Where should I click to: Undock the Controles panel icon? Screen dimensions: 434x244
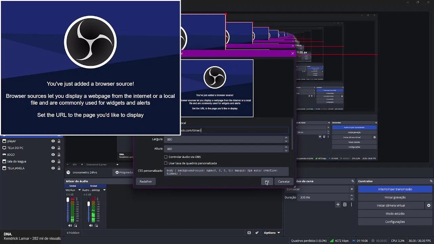[431, 181]
